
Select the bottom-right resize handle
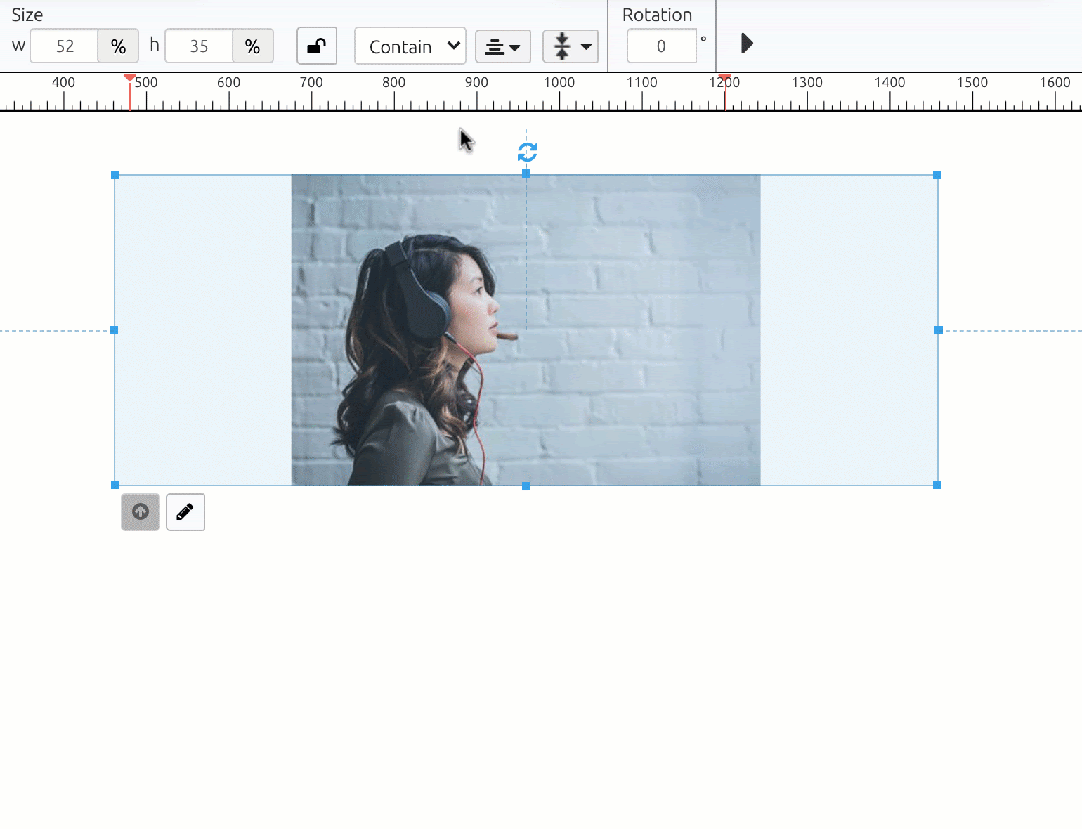937,485
